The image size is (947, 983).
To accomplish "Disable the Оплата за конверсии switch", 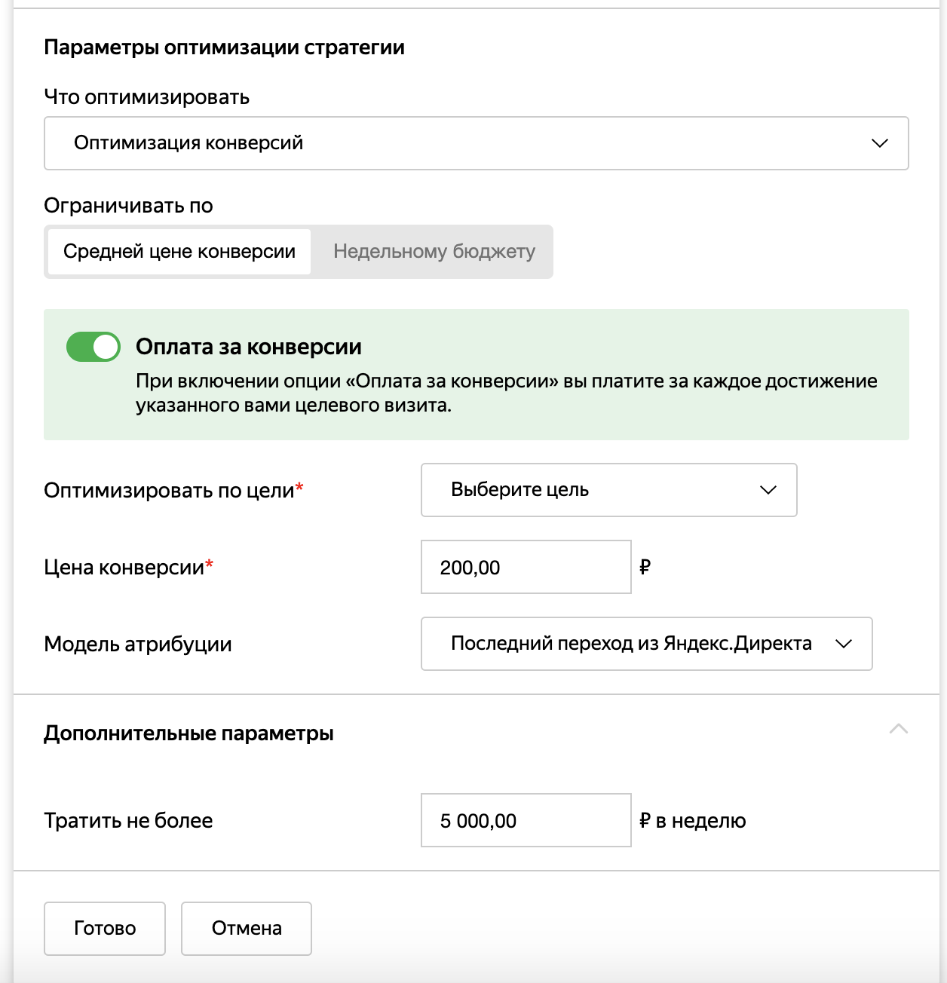I will (93, 348).
